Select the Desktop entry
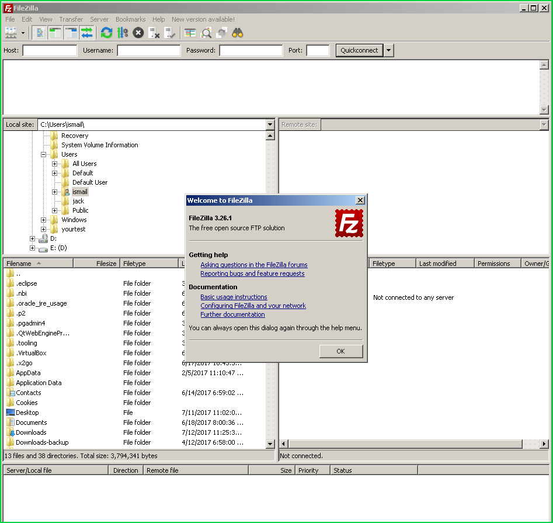 27,413
